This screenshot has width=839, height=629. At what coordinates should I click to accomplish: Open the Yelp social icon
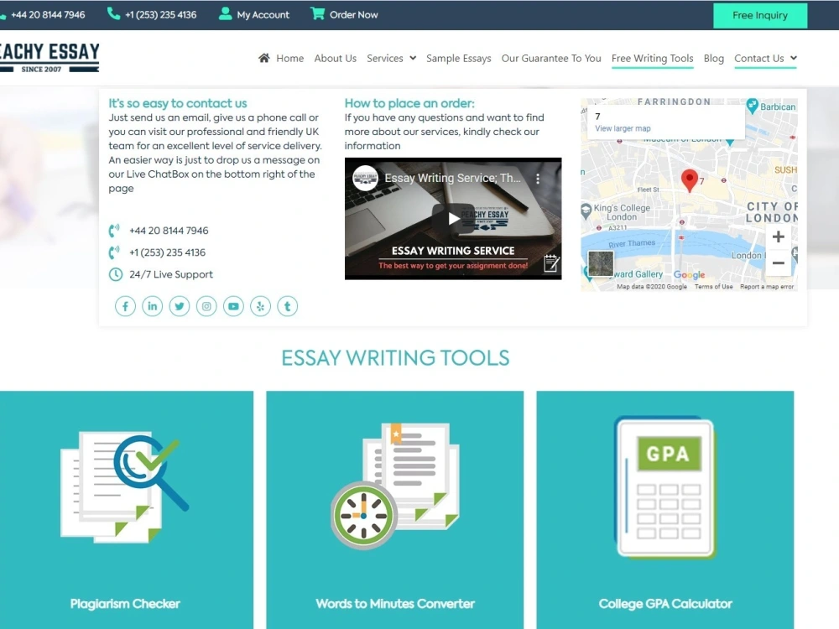pyautogui.click(x=261, y=306)
